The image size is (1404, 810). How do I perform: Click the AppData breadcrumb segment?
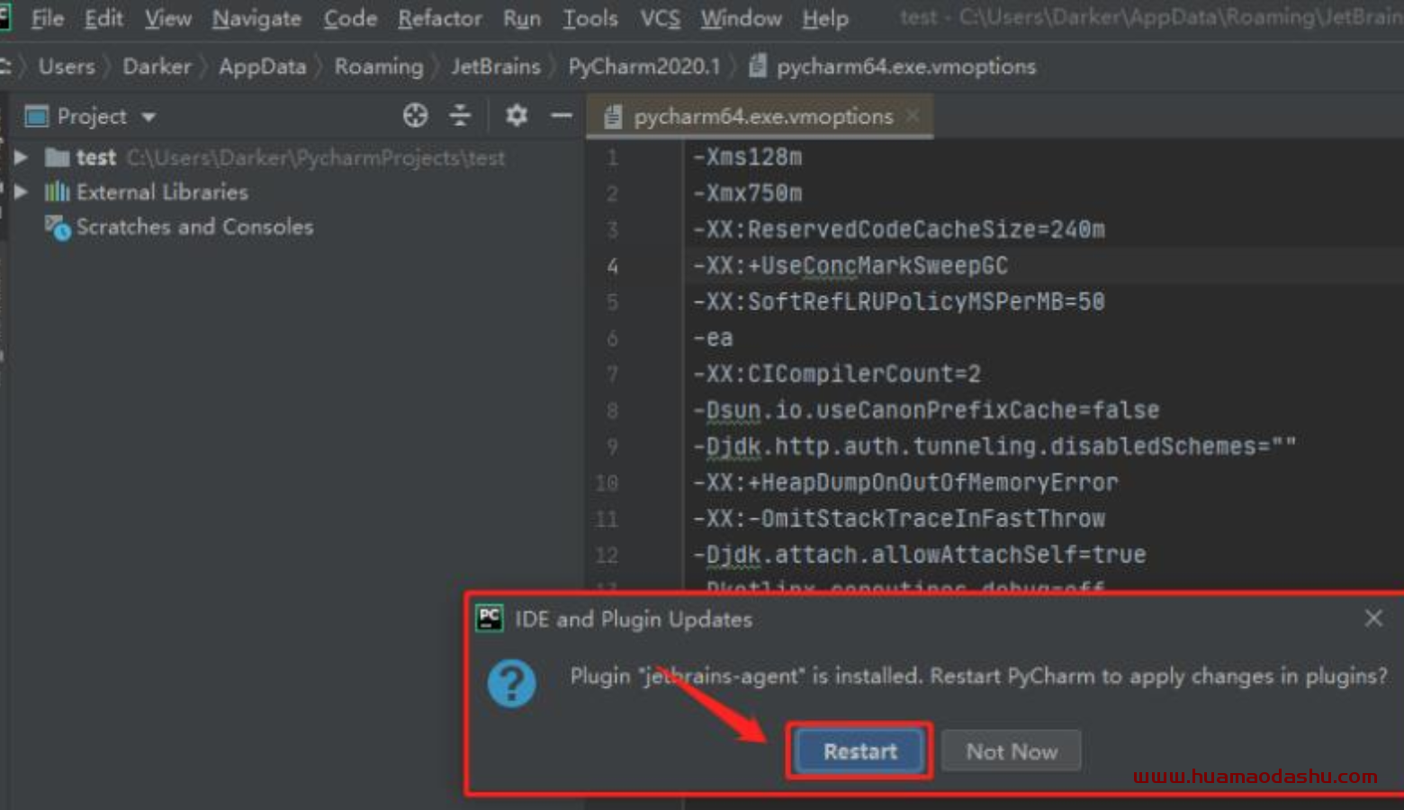click(262, 67)
